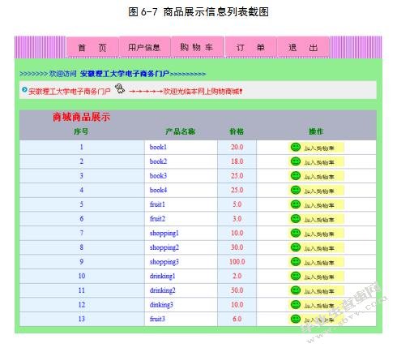Viewport: 397px width, 348px height.
Task: Click the serial number 13 cell
Action: coord(82,319)
